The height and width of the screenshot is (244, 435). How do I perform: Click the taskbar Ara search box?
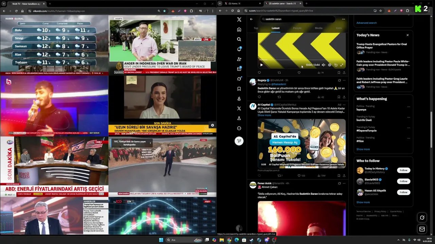pyautogui.click(x=184, y=240)
